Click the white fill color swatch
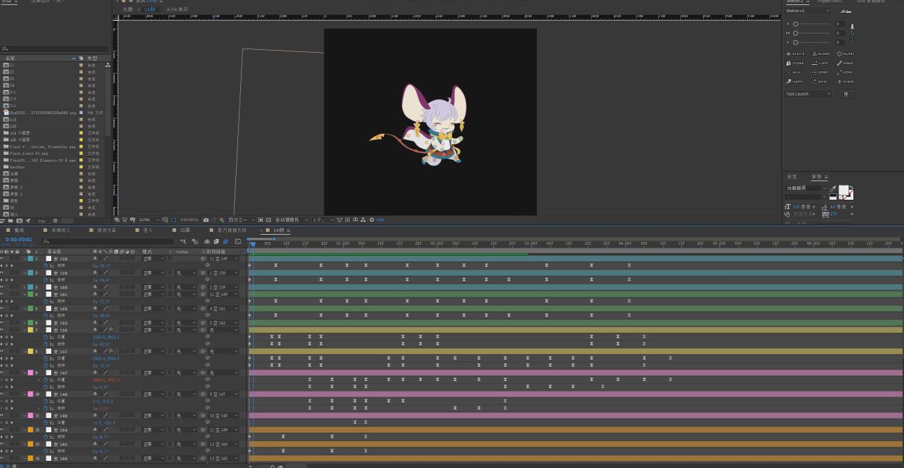904x468 pixels. click(x=843, y=190)
